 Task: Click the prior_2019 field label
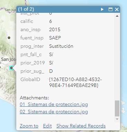pyautogui.click(x=33, y=63)
